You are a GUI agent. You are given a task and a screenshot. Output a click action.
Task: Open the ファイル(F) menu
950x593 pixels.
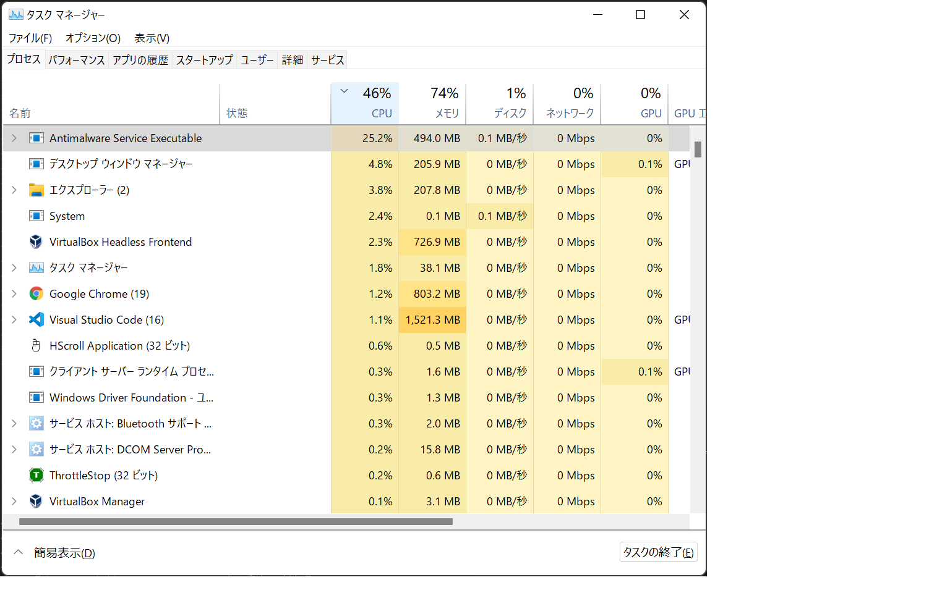(x=30, y=38)
